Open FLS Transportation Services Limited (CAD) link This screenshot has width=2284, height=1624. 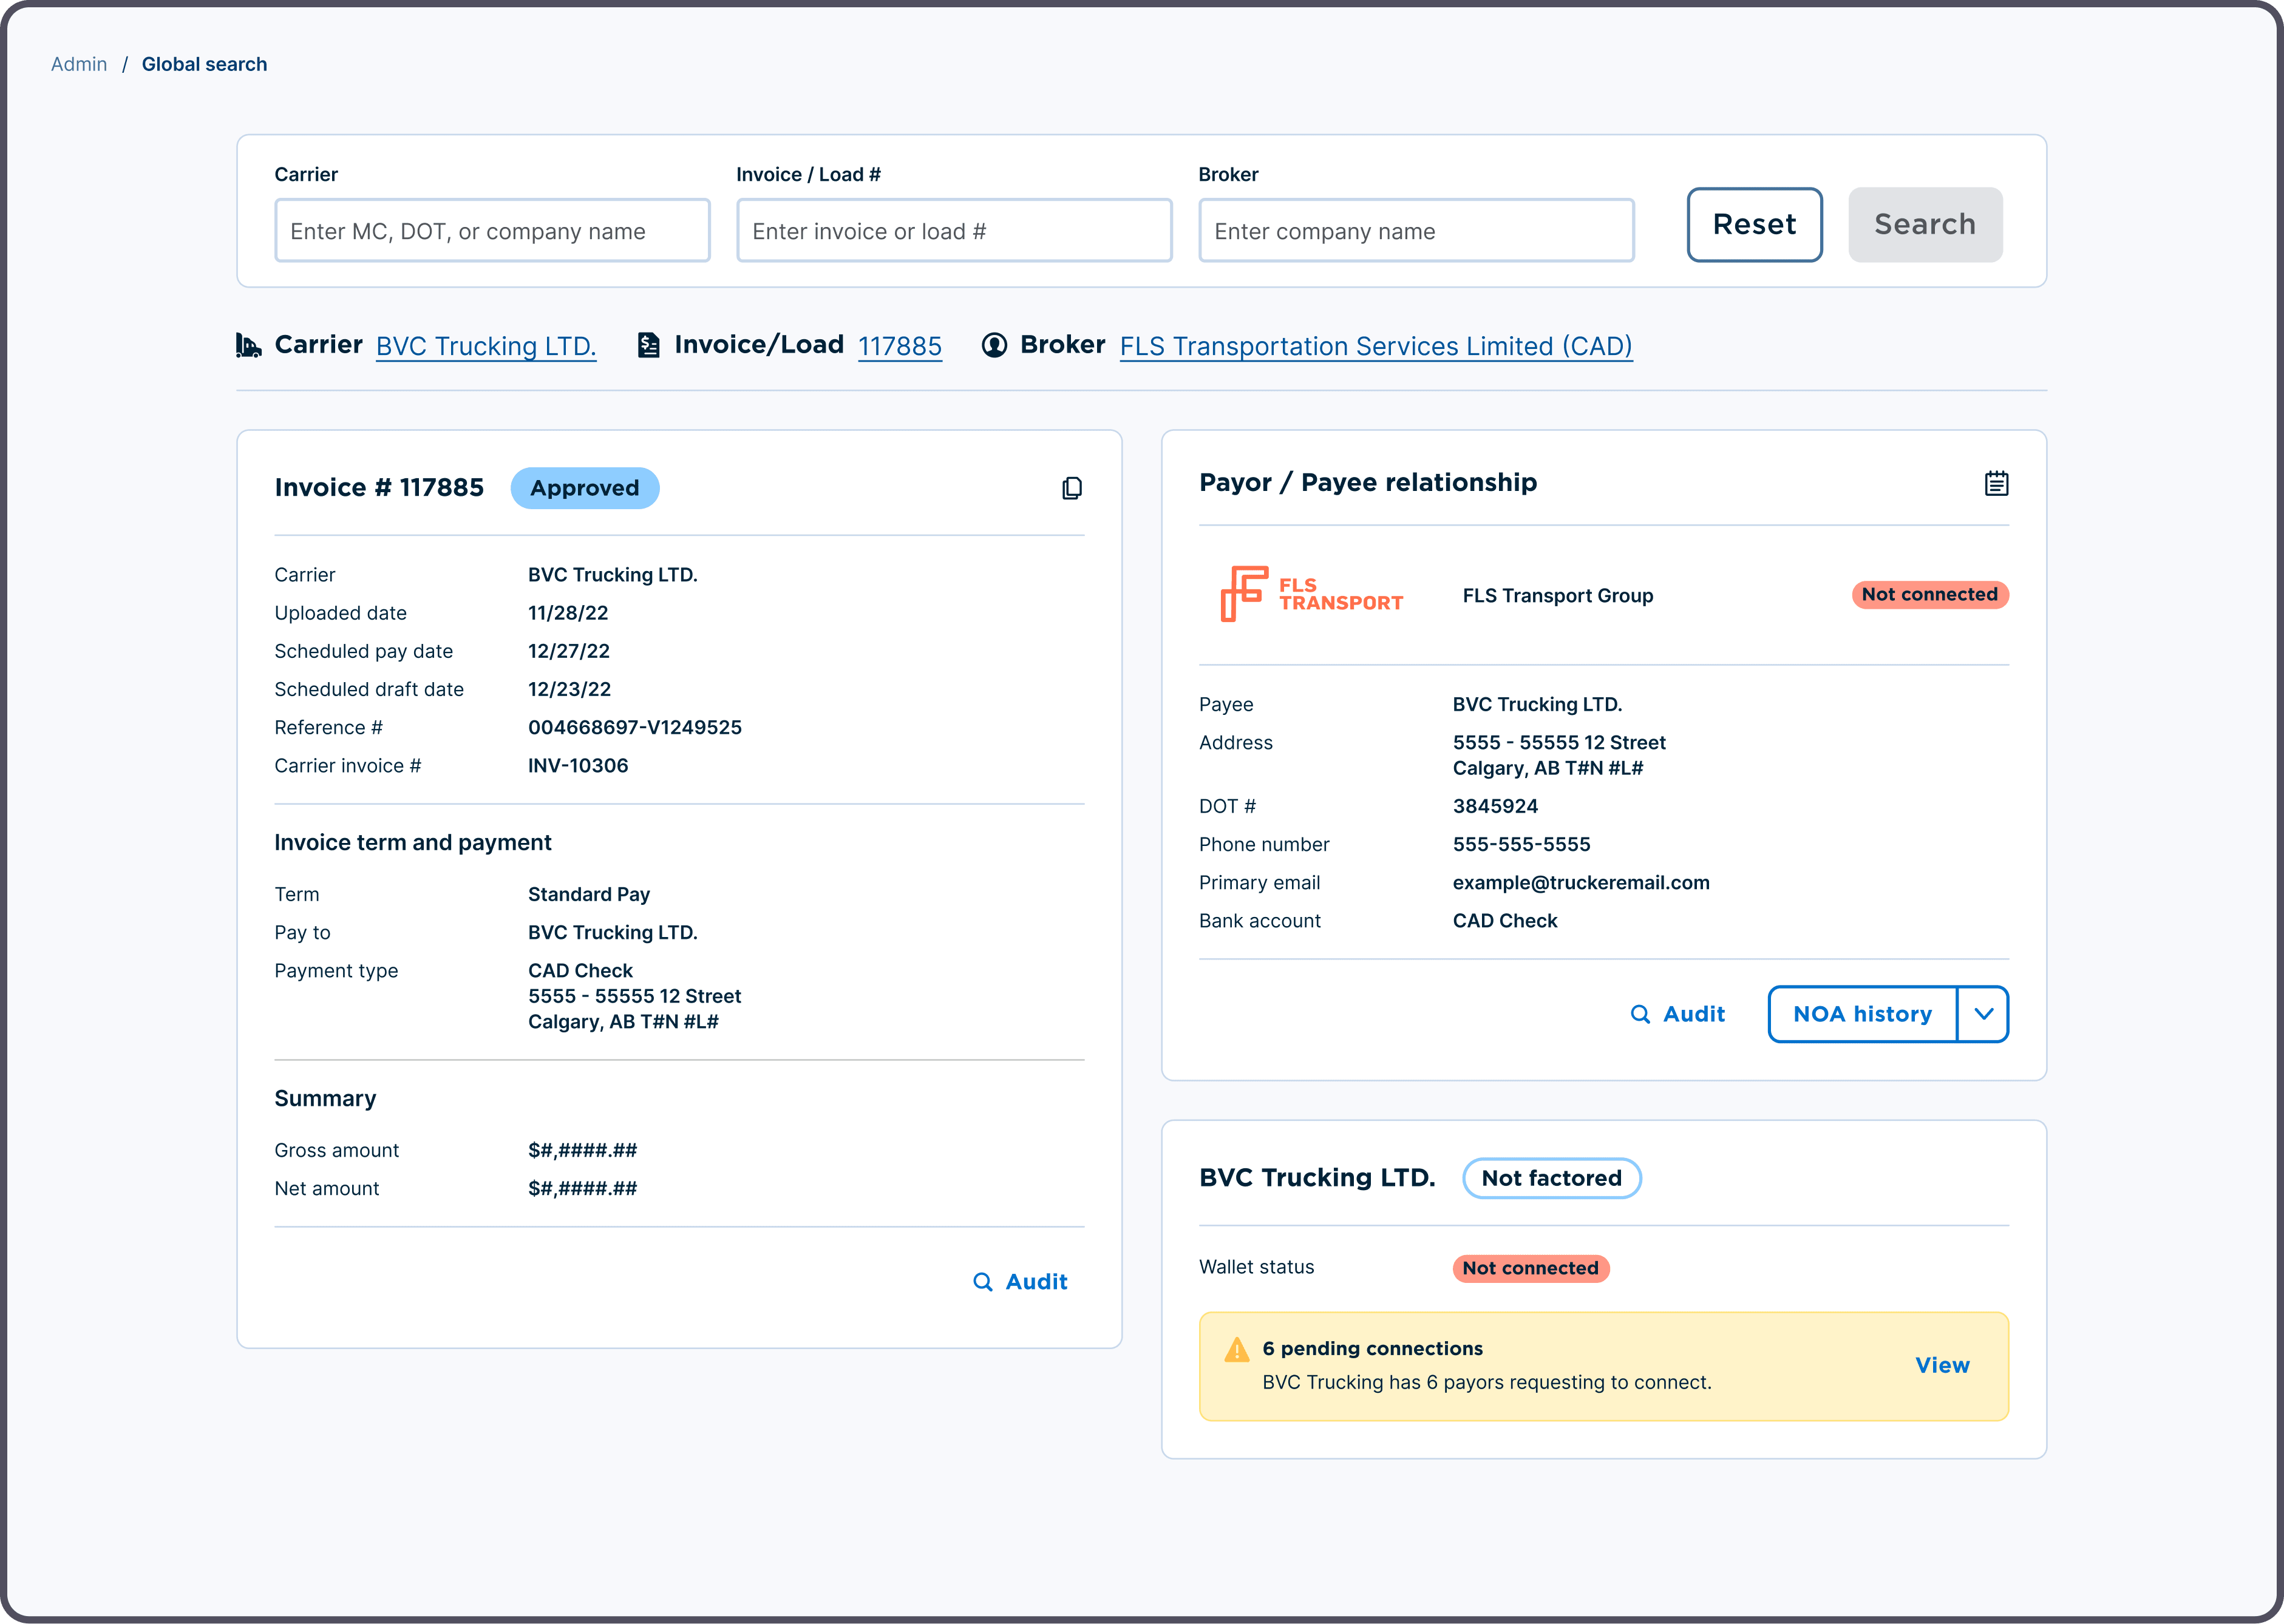1376,347
